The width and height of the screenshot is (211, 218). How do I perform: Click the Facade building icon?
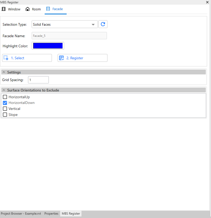(48, 9)
